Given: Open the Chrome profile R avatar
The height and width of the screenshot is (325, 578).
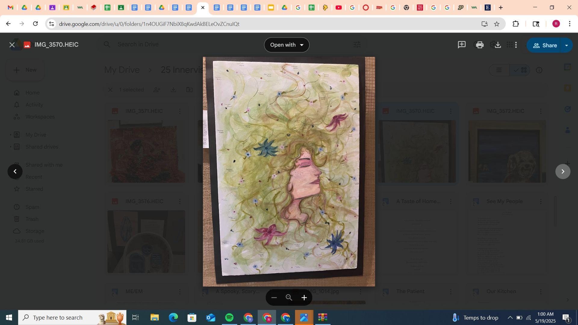Looking at the screenshot, I should [556, 24].
